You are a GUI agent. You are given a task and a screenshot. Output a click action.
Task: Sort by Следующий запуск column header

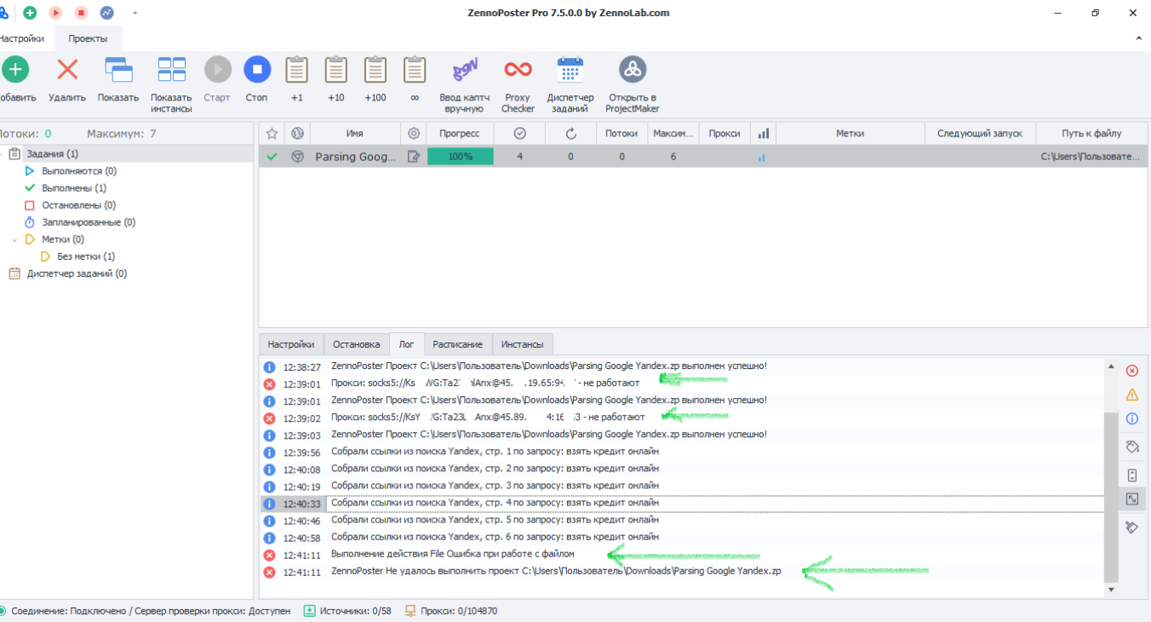point(980,134)
